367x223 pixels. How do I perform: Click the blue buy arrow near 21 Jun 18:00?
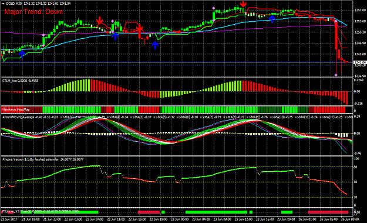(x=22, y=54)
